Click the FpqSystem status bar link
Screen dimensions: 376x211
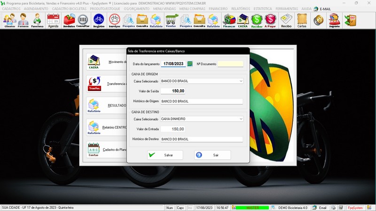click(355, 208)
